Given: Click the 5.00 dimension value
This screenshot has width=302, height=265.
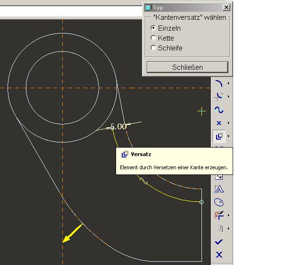Looking at the screenshot, I should (x=118, y=126).
